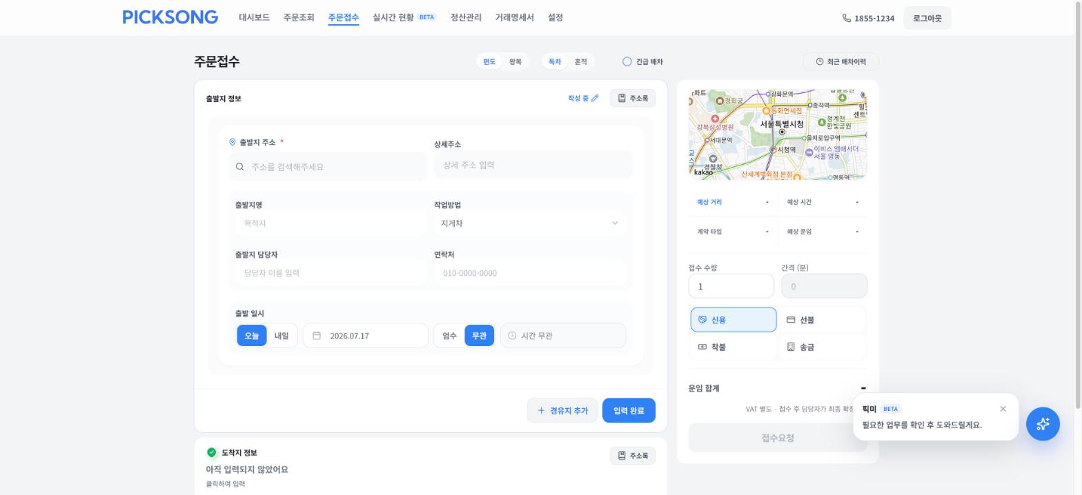Viewport: 1082px width, 495px height.
Task: Click the 연락처 010-0000-0000 field
Action: [530, 273]
